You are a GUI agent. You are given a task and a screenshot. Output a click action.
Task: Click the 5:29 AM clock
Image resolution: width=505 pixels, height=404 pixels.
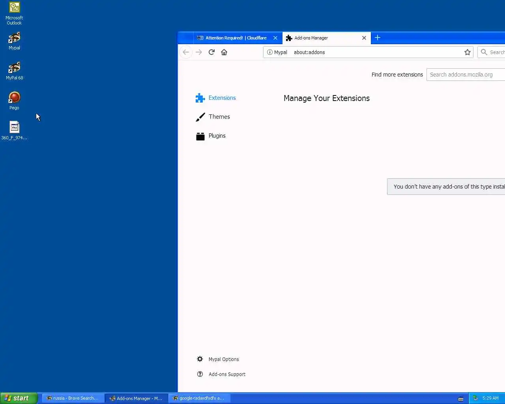point(490,398)
